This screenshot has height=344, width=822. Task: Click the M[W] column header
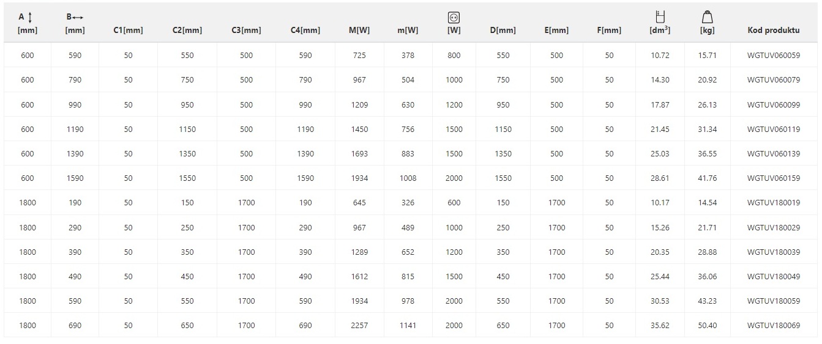359,30
